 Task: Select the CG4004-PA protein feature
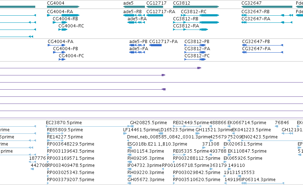click(x=57, y=45)
